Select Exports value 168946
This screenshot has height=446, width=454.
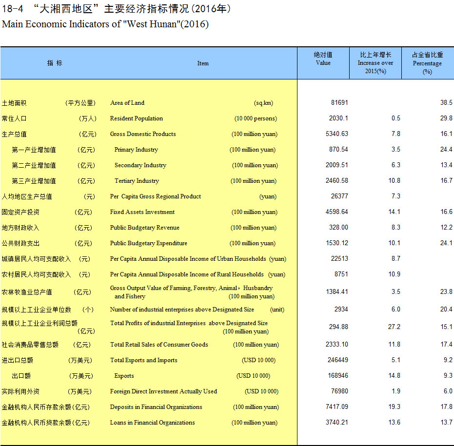337,376
